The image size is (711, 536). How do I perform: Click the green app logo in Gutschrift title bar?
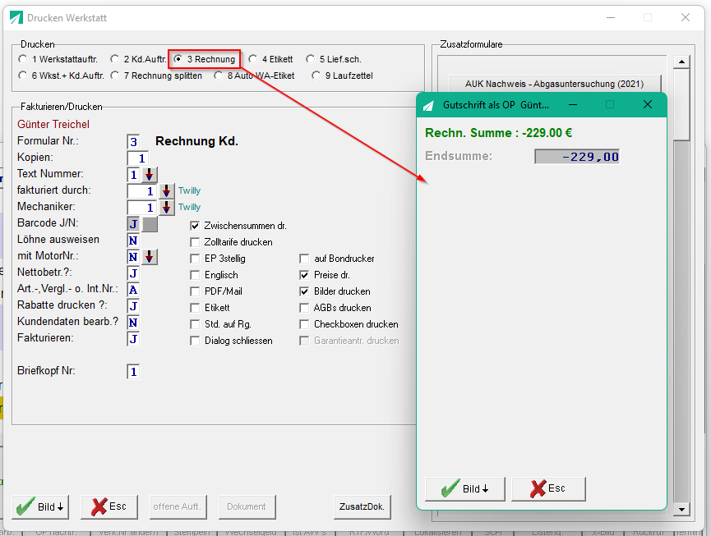click(428, 106)
